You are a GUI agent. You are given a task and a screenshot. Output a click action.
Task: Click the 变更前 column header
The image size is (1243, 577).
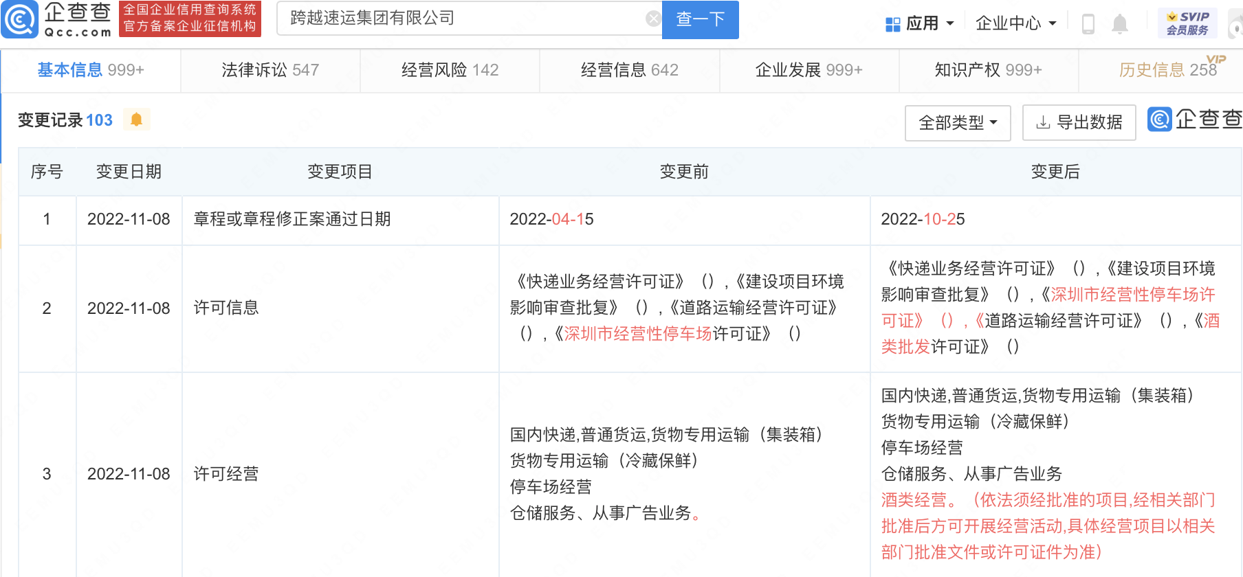click(684, 172)
